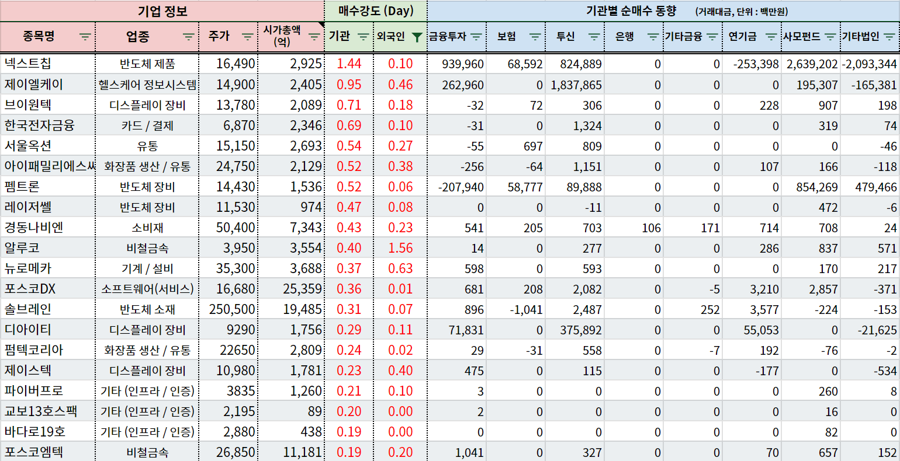Select the 넥스트칩 금융투자 value 939,960

(x=457, y=64)
